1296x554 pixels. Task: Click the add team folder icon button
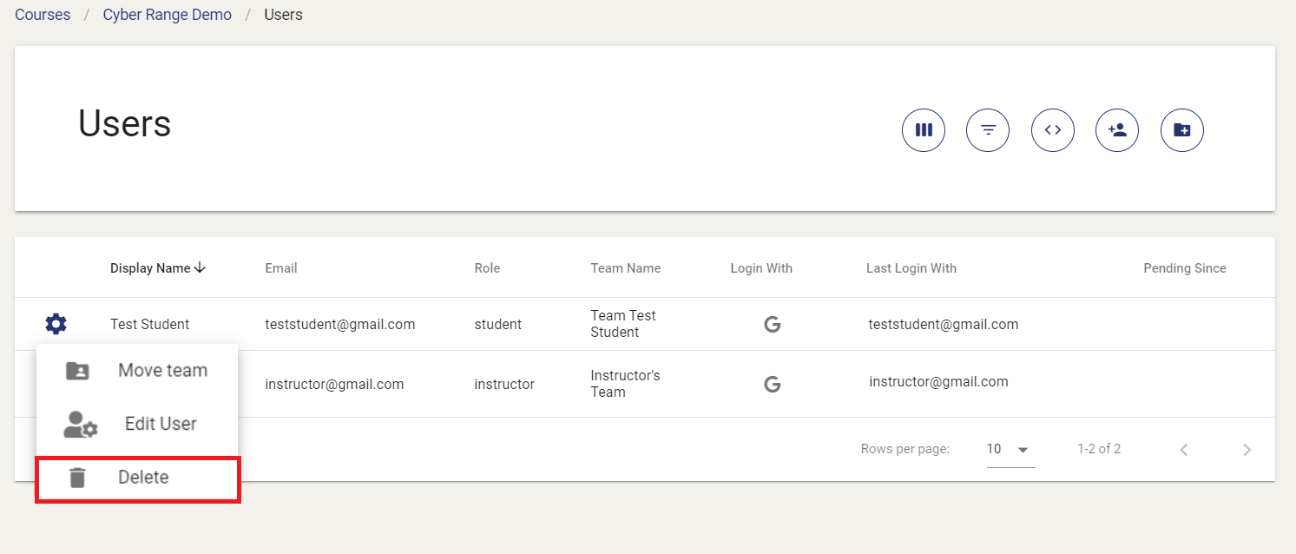click(1182, 130)
